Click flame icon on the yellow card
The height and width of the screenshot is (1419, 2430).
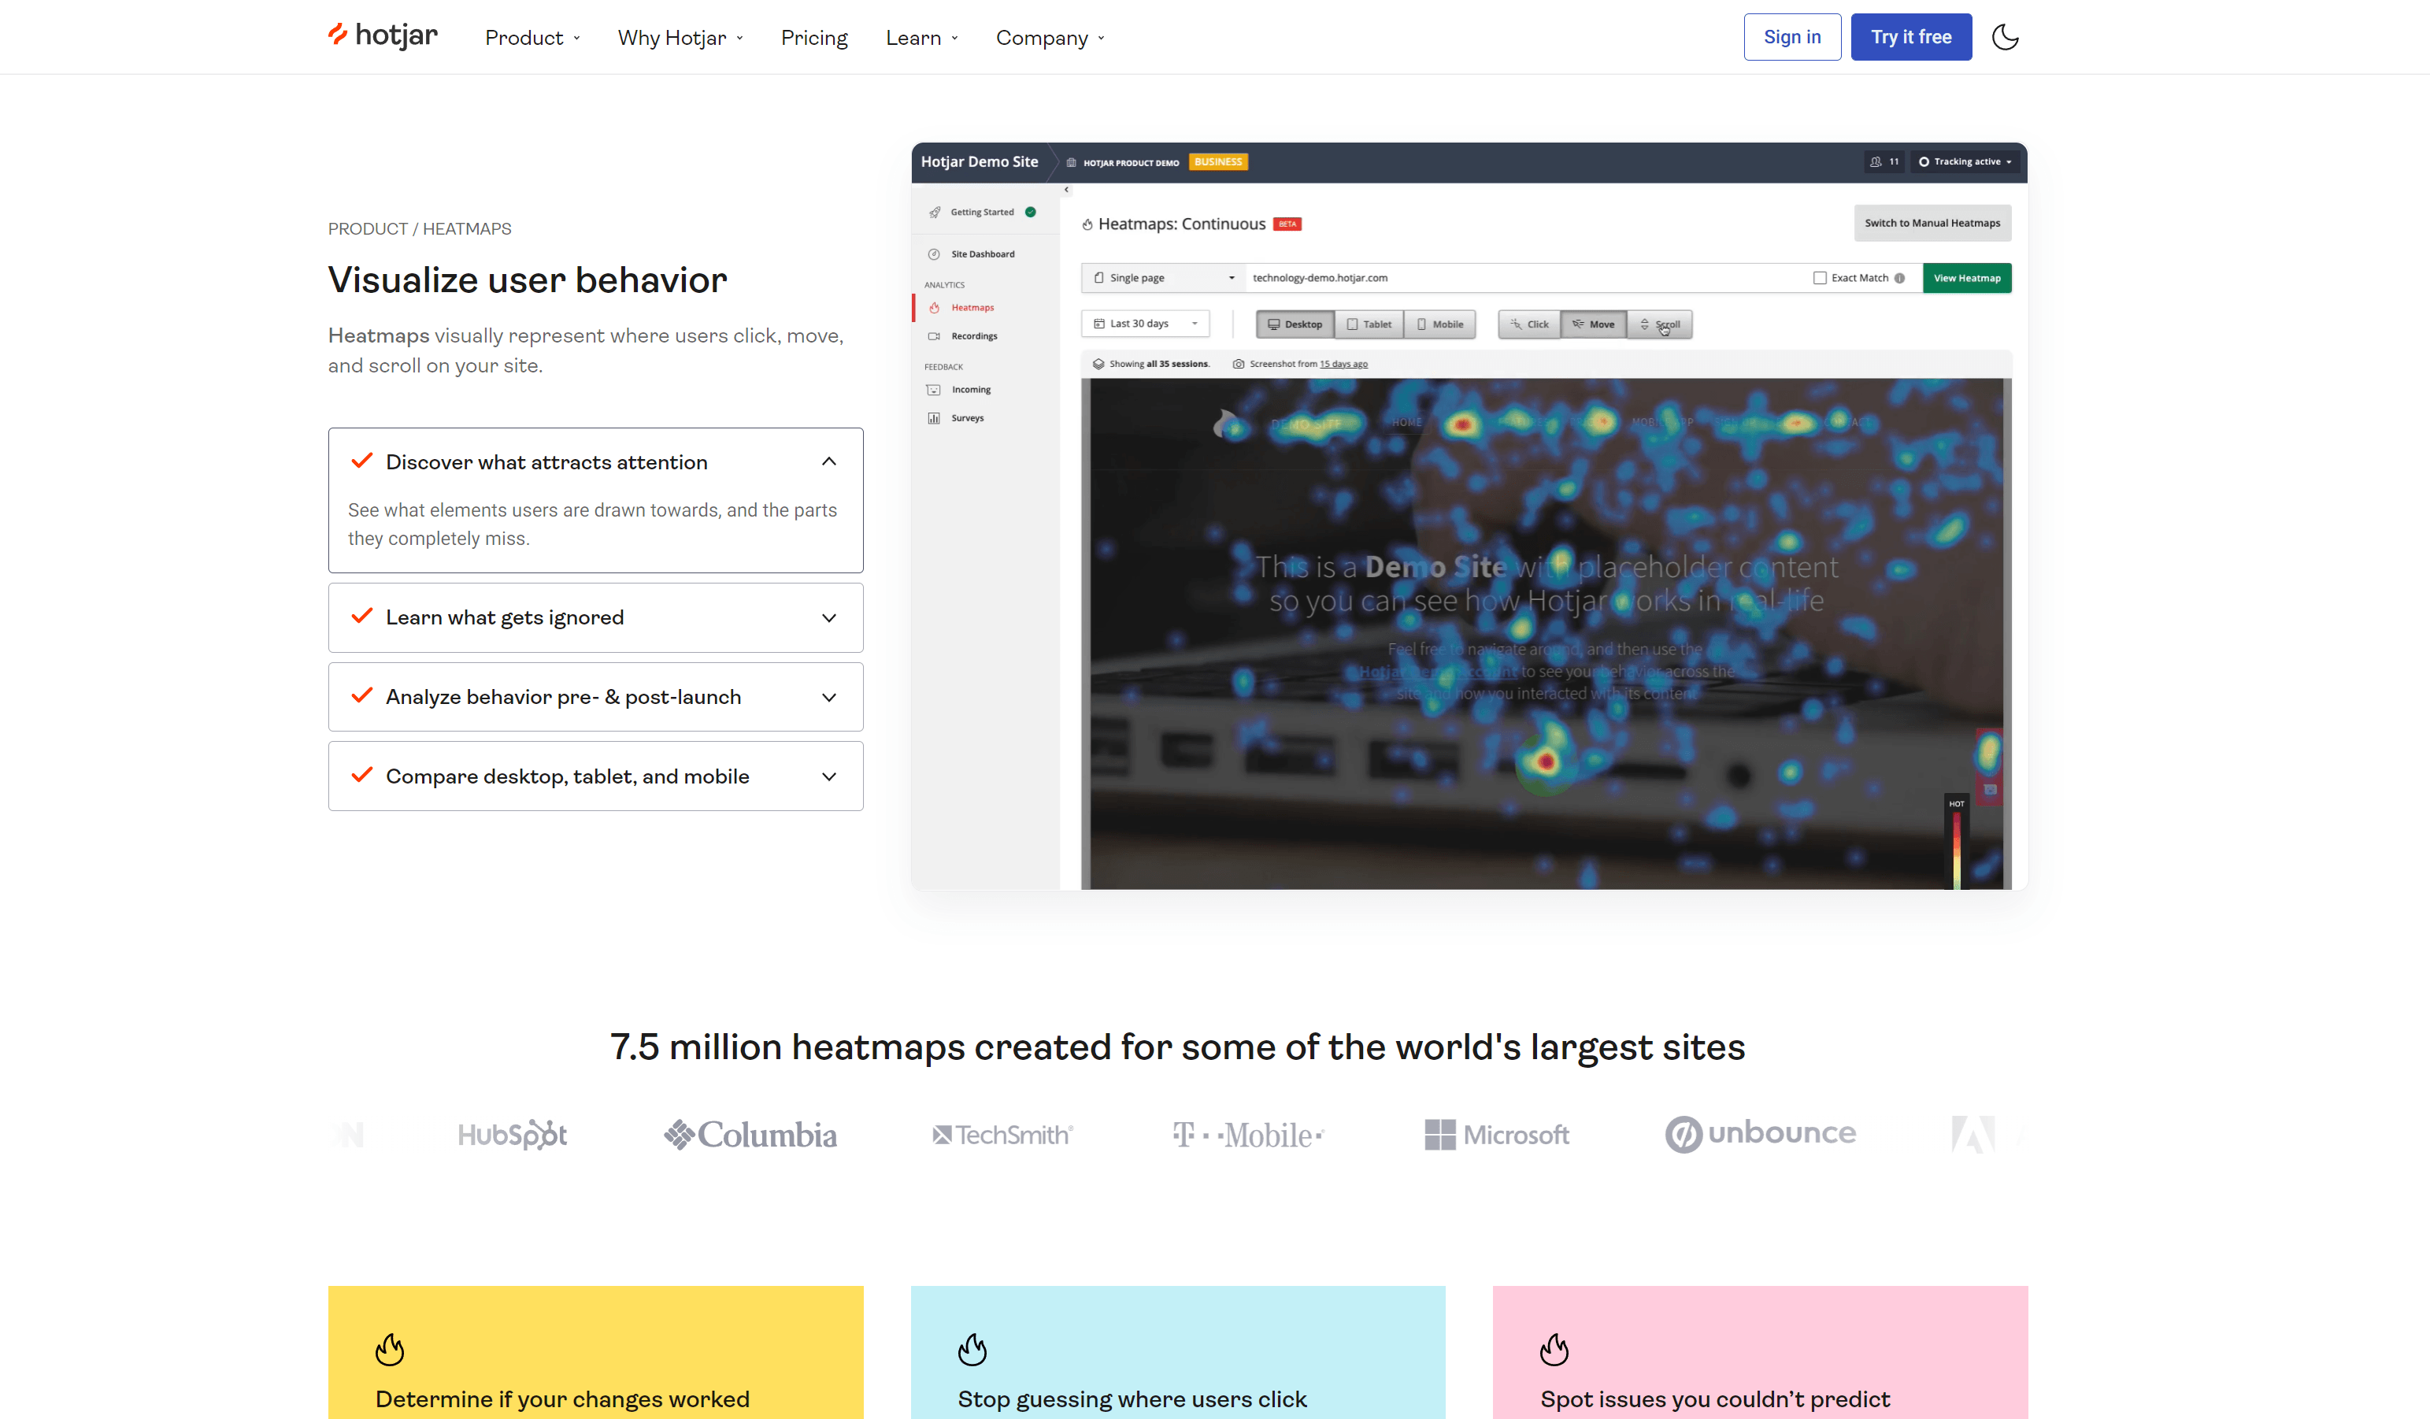pyautogui.click(x=390, y=1349)
